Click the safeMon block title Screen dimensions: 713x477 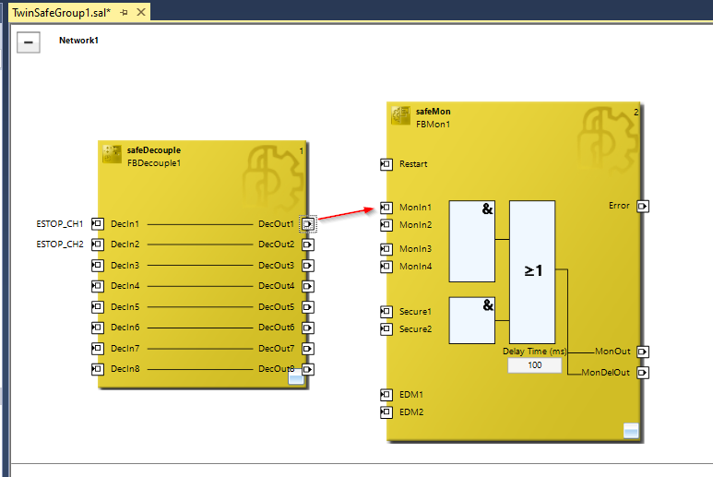(x=434, y=112)
